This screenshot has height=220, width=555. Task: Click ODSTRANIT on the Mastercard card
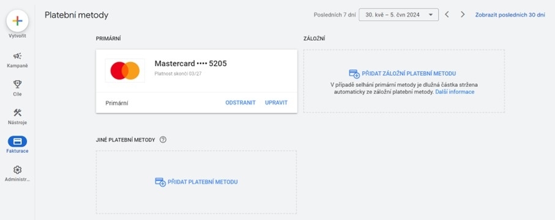coord(240,103)
